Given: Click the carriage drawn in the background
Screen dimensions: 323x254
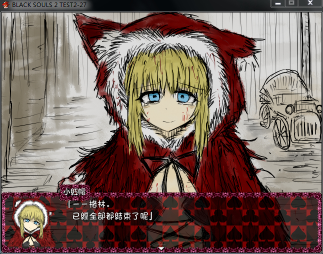Looking at the screenshot, I should pos(290,109).
